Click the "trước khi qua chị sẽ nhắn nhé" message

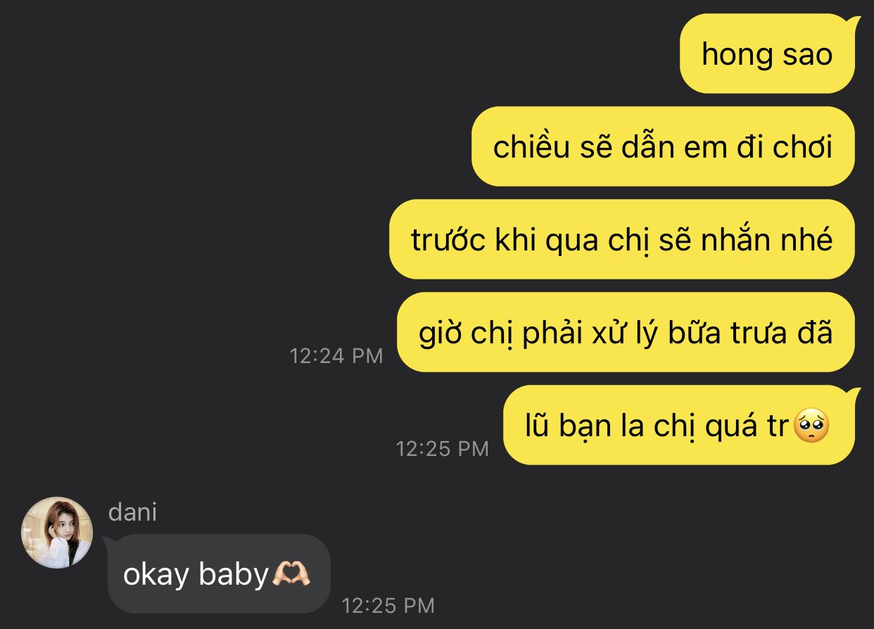click(x=622, y=239)
